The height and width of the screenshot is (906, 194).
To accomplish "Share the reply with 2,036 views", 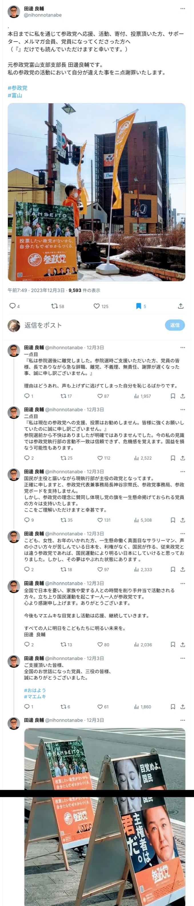I will click(183, 645).
